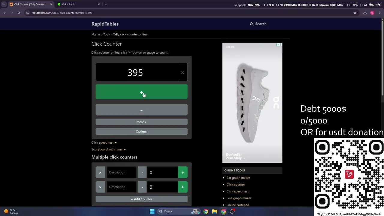Open the Click speed test link

coord(104,142)
